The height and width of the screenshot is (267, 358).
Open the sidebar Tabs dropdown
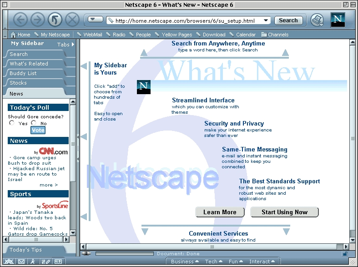pos(65,45)
